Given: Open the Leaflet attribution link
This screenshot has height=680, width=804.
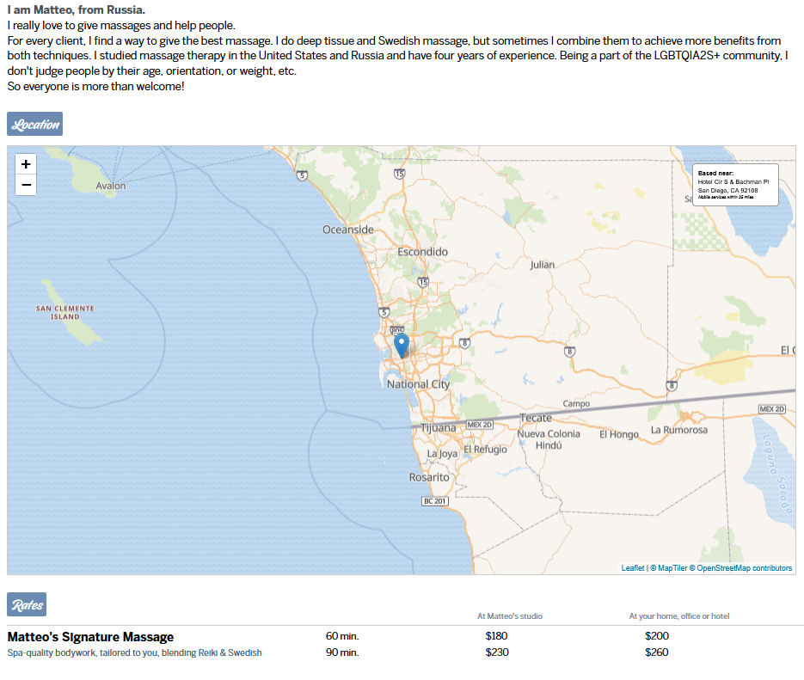Looking at the screenshot, I should coord(633,568).
